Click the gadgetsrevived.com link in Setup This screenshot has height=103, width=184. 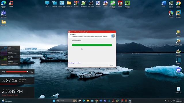coord(75,63)
